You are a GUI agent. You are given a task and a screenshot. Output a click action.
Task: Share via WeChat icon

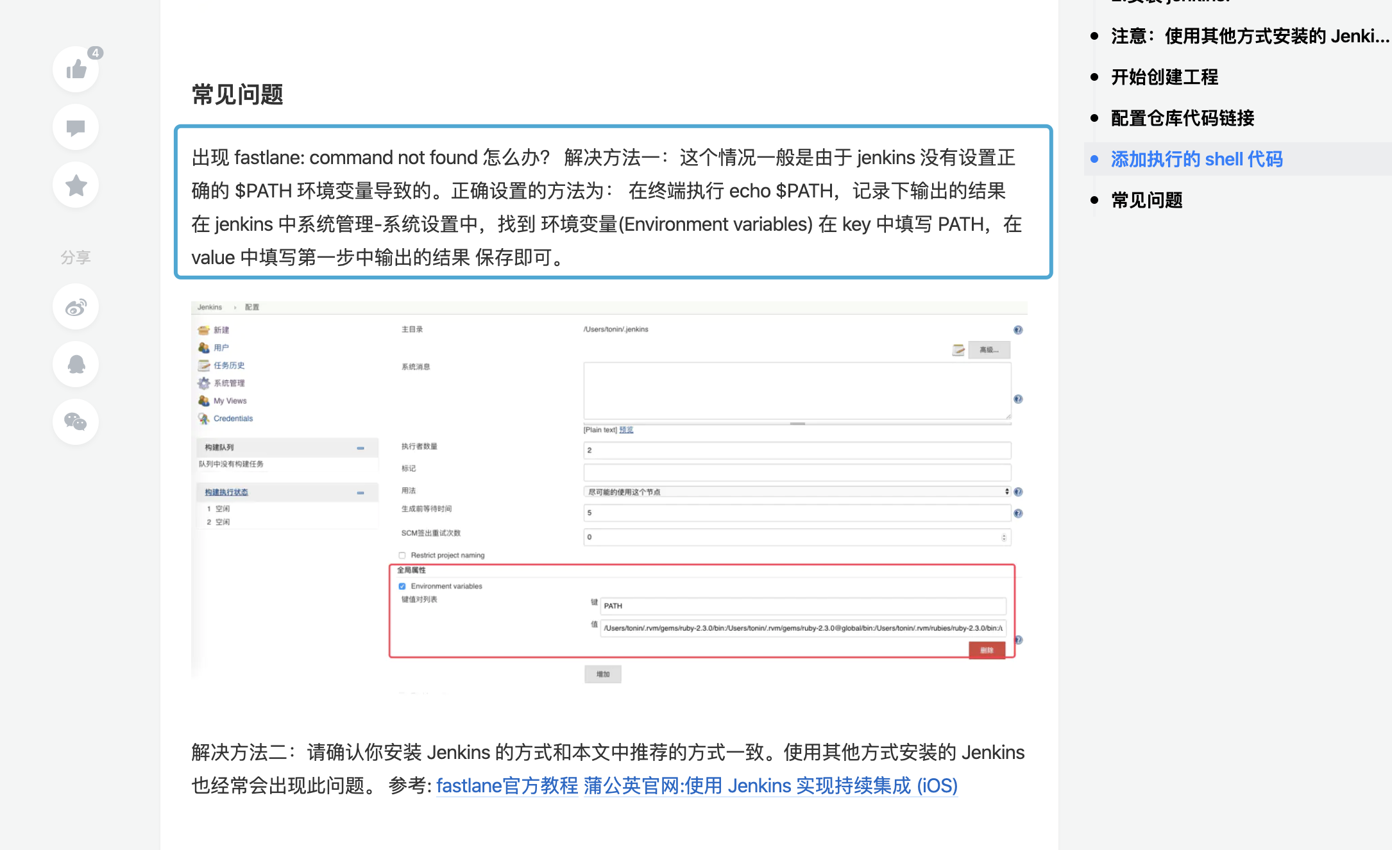coord(76,422)
